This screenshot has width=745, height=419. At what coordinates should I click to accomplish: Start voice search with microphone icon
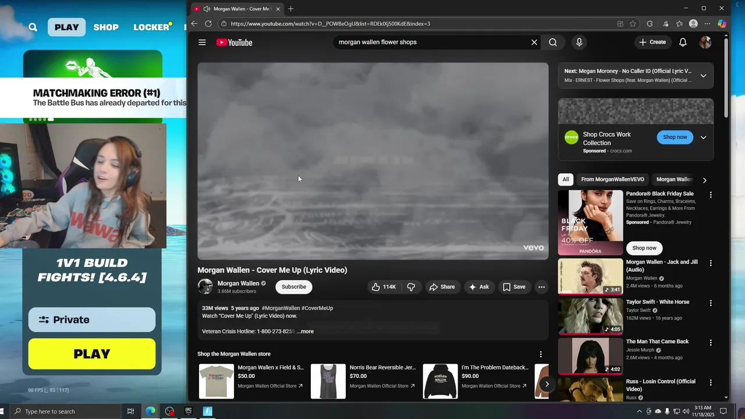click(579, 42)
